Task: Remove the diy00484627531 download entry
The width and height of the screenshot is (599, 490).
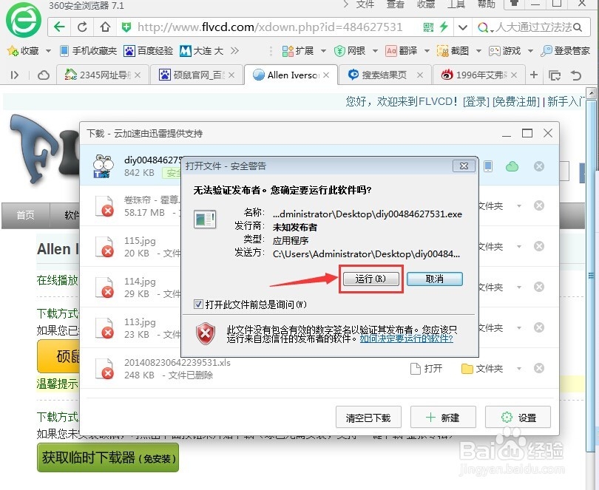Action: pos(539,166)
